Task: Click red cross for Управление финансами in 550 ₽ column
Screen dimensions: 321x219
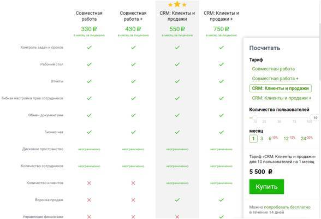Action: (177, 216)
